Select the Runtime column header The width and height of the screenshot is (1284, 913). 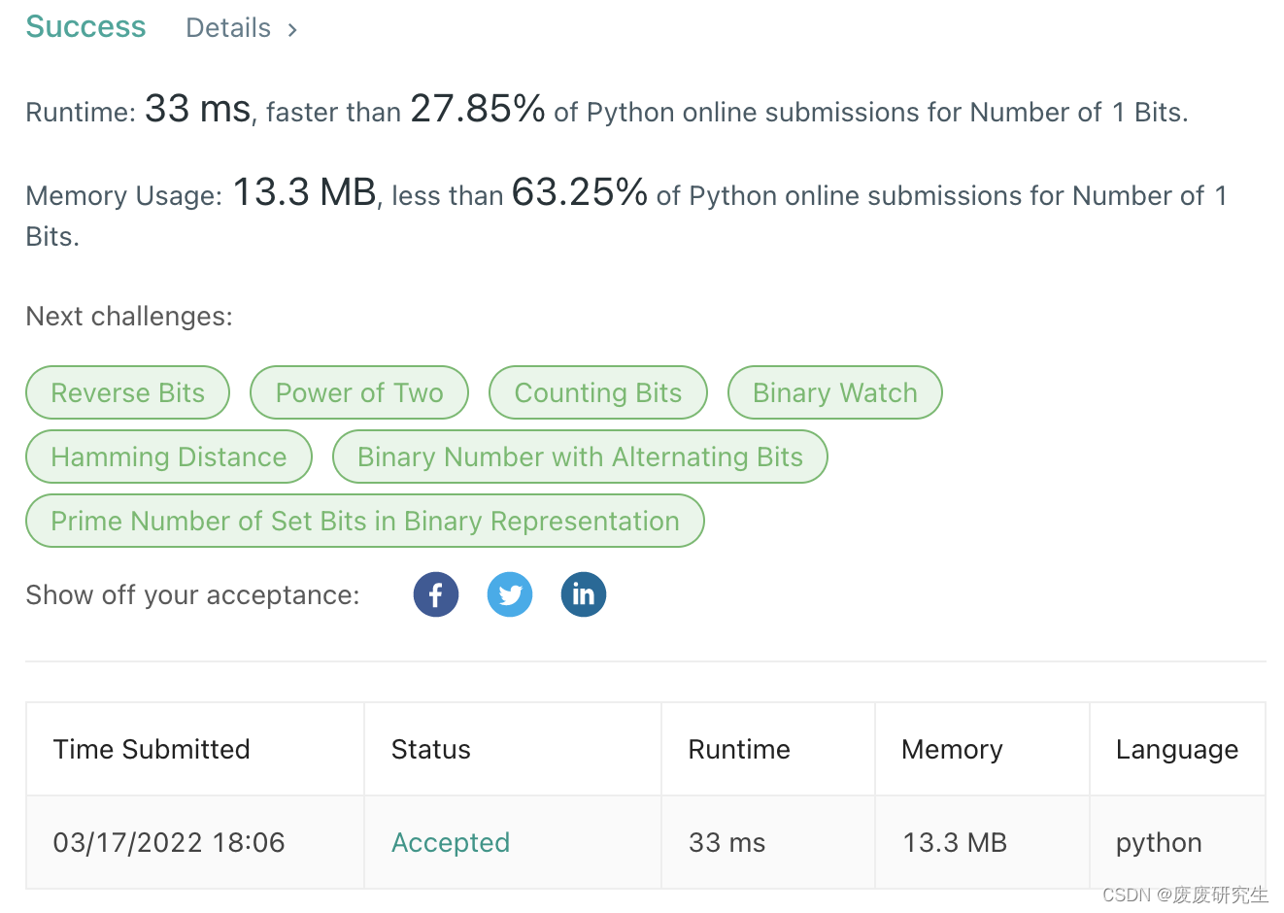pyautogui.click(x=739, y=749)
